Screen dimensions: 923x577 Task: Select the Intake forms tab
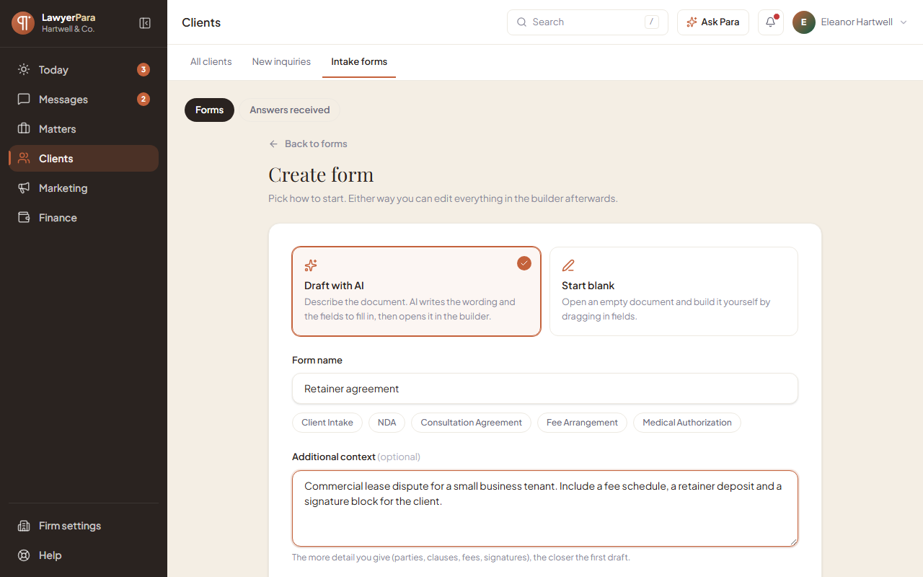[359, 62]
